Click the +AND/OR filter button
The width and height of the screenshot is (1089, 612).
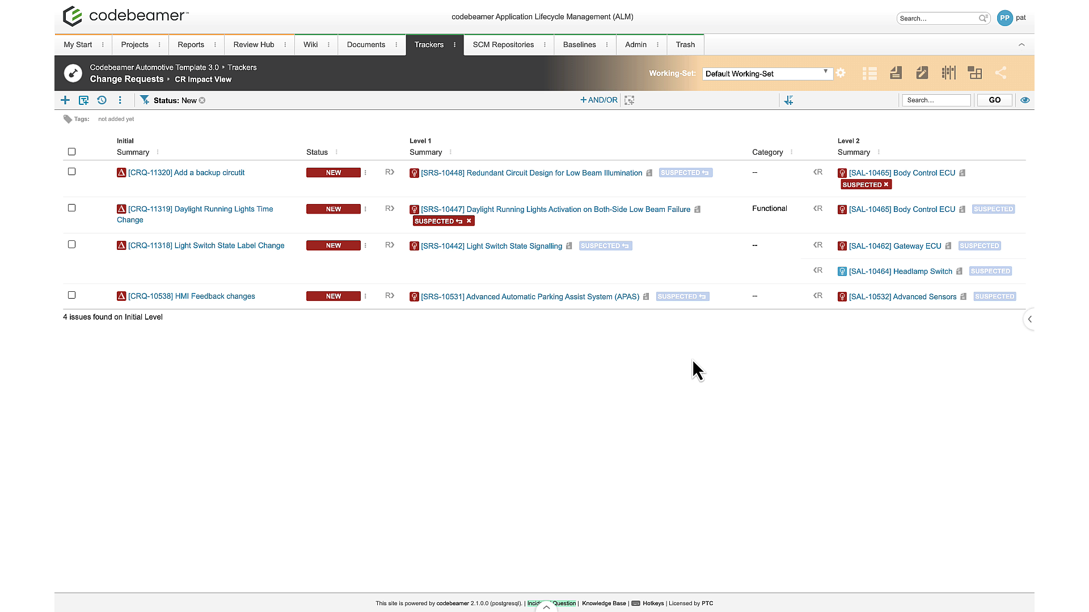coord(599,100)
